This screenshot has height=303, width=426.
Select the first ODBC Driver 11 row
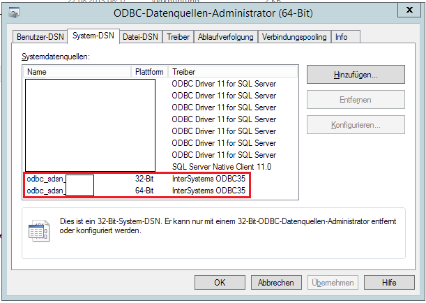pyautogui.click(x=160, y=84)
